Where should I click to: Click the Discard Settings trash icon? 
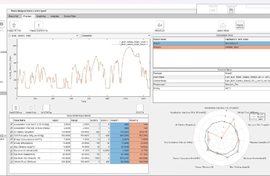coord(16,108)
